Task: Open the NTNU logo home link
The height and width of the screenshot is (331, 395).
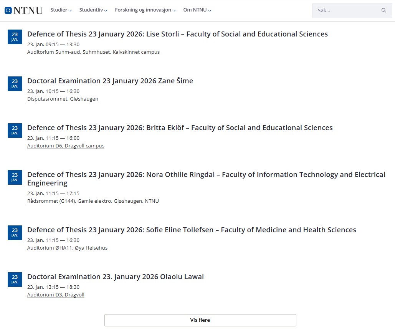Action: (24, 10)
